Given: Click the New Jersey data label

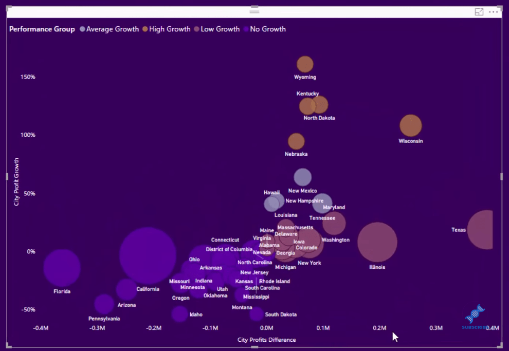Looking at the screenshot, I should (x=254, y=272).
